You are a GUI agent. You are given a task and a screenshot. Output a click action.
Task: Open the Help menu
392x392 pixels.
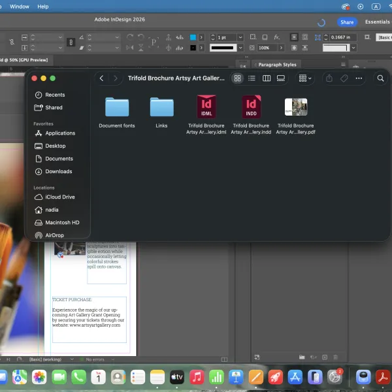click(42, 7)
